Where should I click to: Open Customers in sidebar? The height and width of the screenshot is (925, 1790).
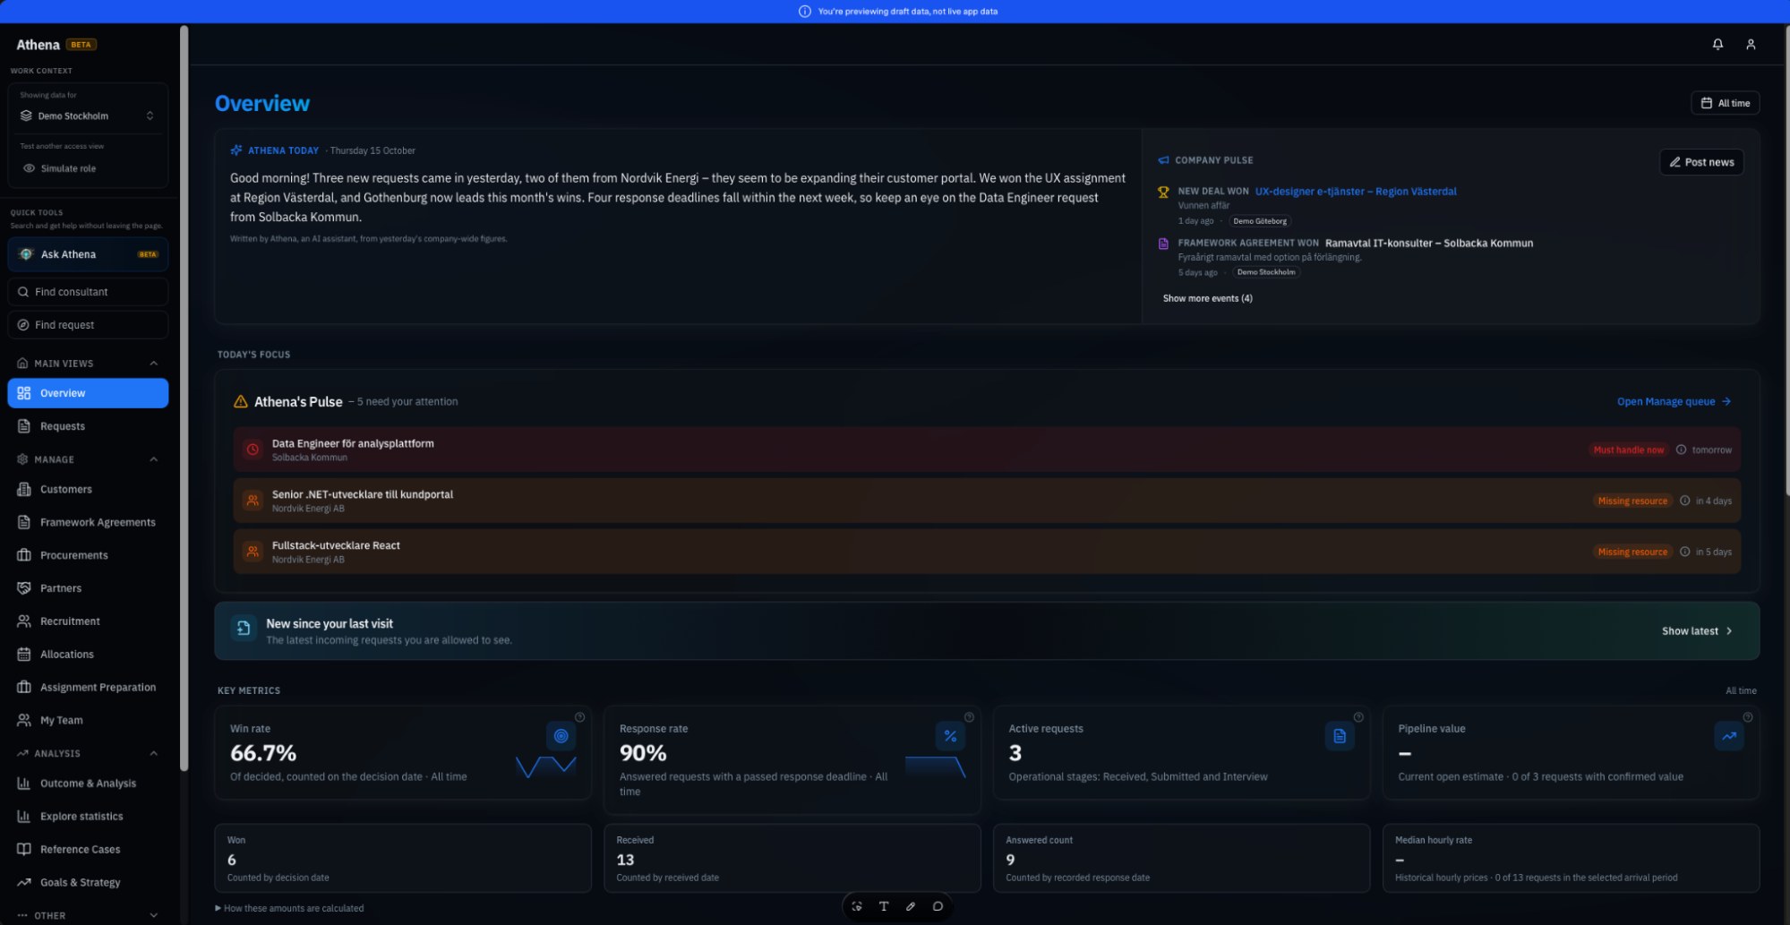pos(88,489)
